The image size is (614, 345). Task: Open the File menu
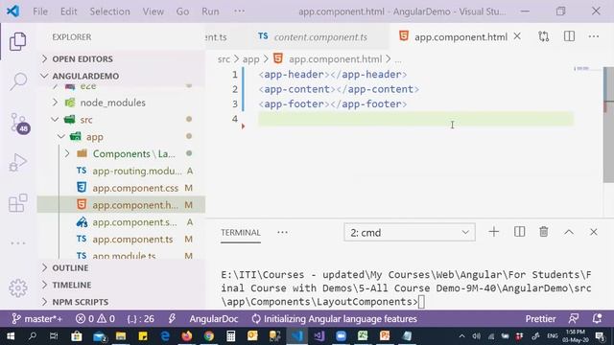pyautogui.click(x=40, y=11)
